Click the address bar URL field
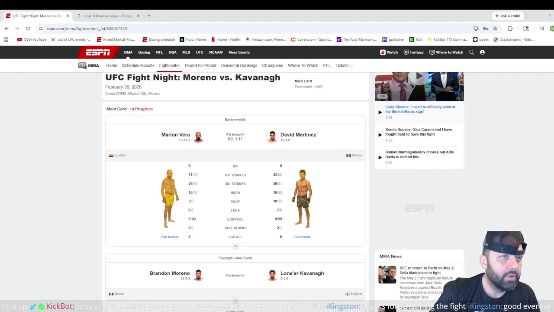 [255, 29]
